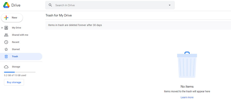Click the storage usage progress bar
231x110 pixels.
pyautogui.click(x=20, y=72)
